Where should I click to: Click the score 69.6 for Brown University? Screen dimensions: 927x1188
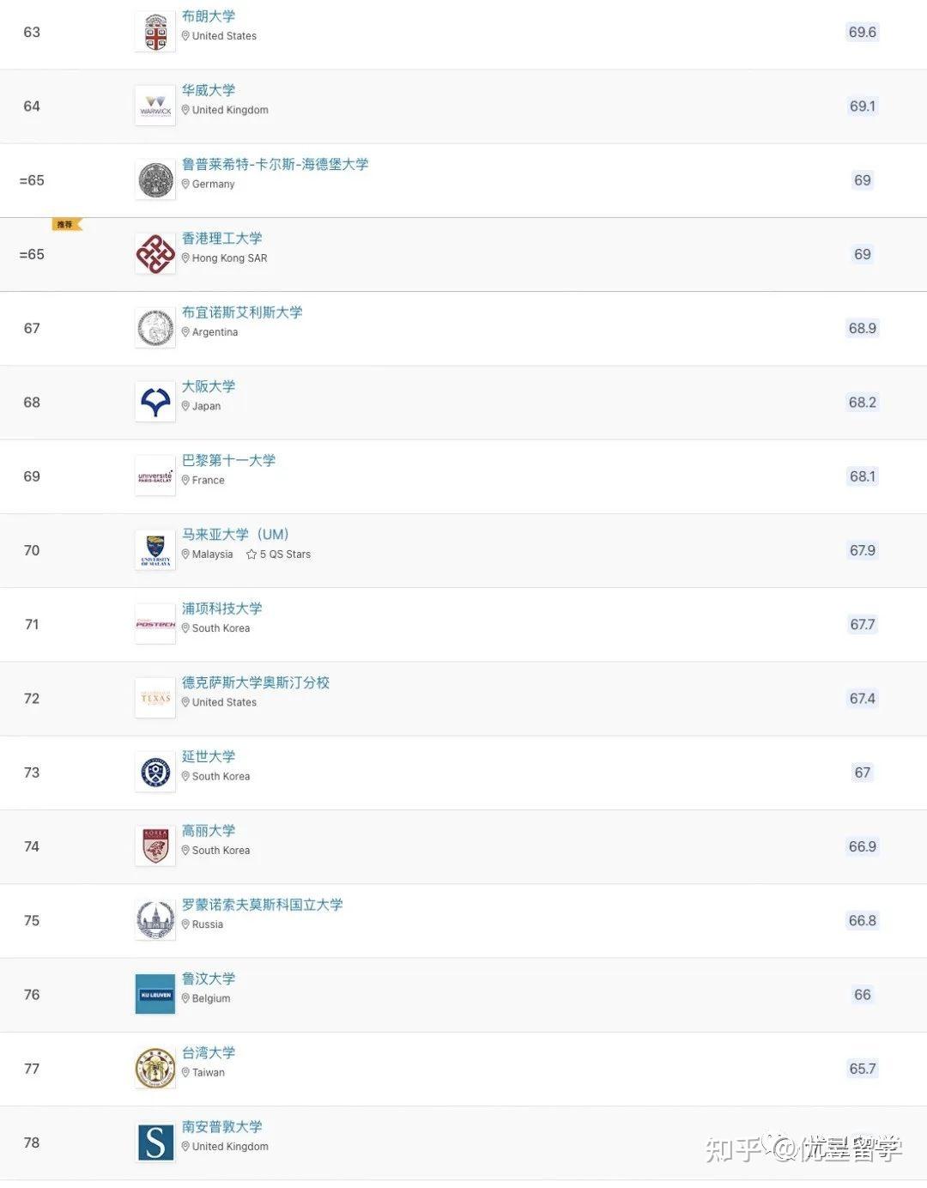861,32
